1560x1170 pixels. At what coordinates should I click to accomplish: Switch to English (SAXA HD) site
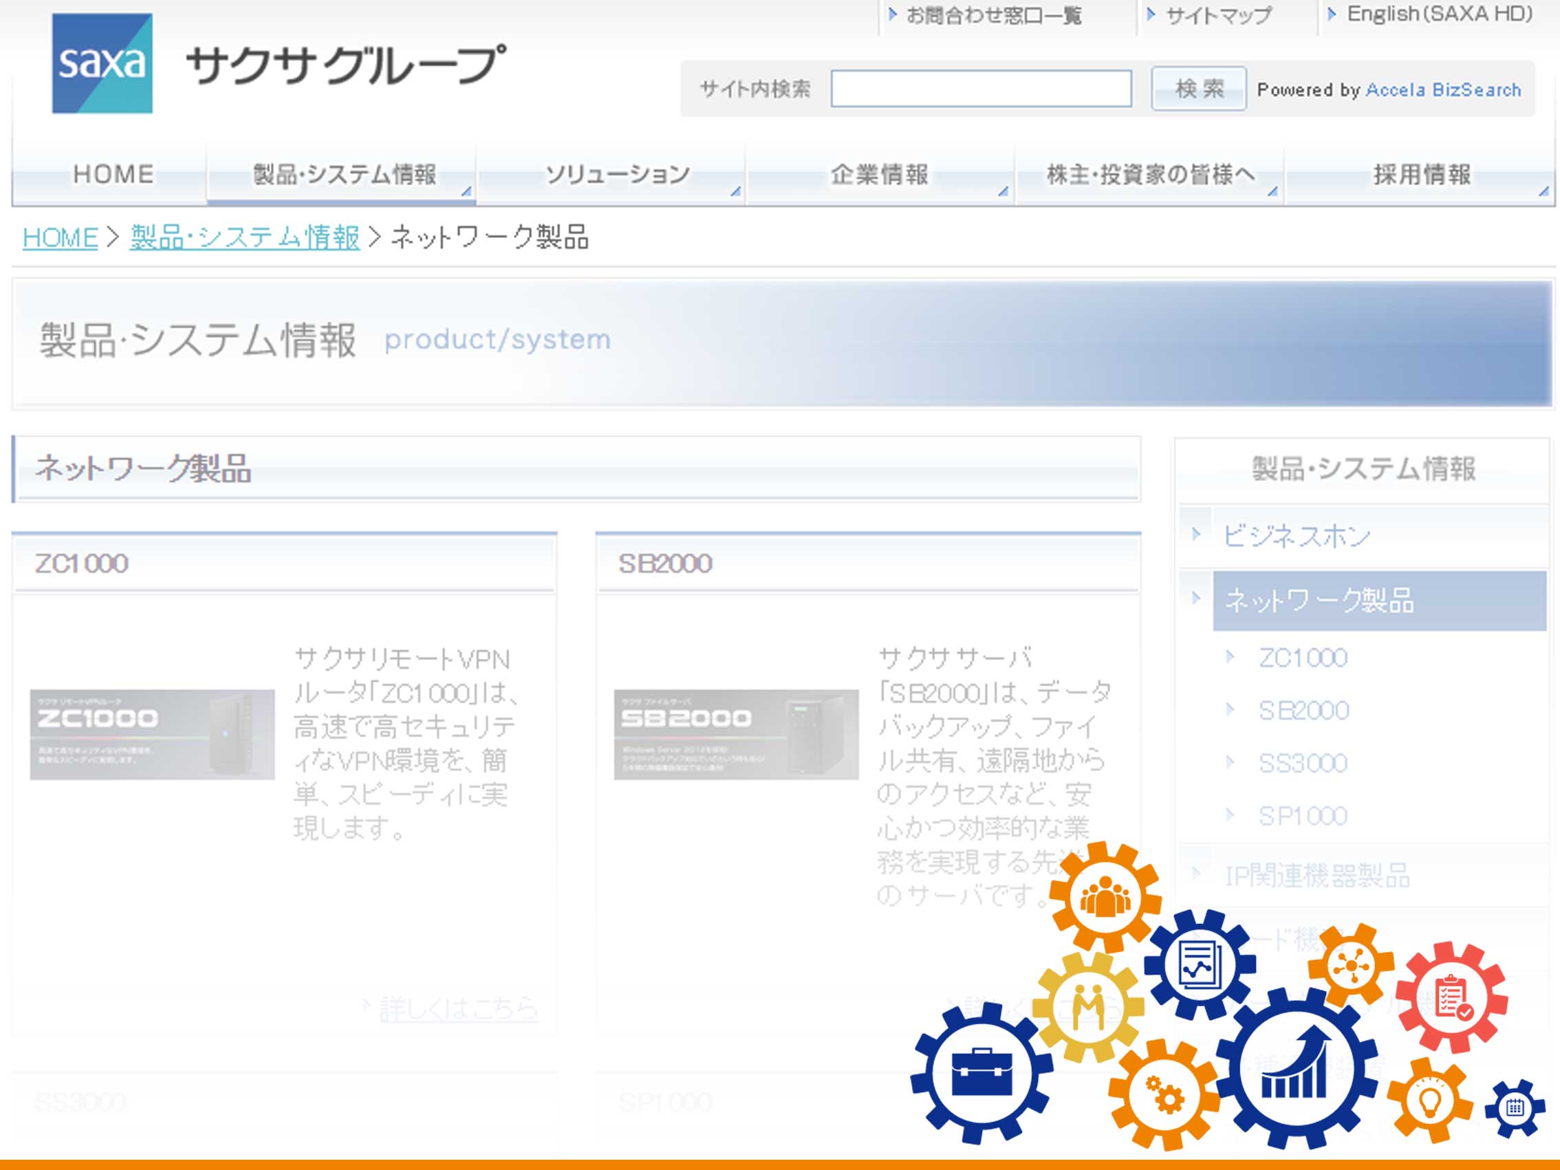1440,13
